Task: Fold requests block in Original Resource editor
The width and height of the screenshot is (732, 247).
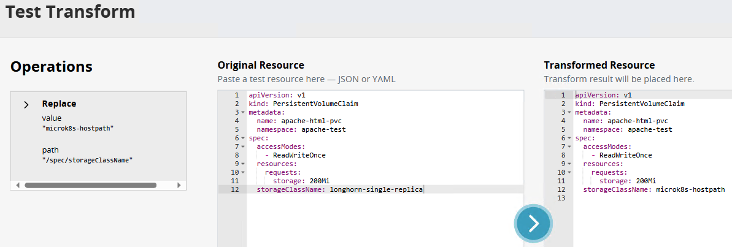Action: pos(244,173)
